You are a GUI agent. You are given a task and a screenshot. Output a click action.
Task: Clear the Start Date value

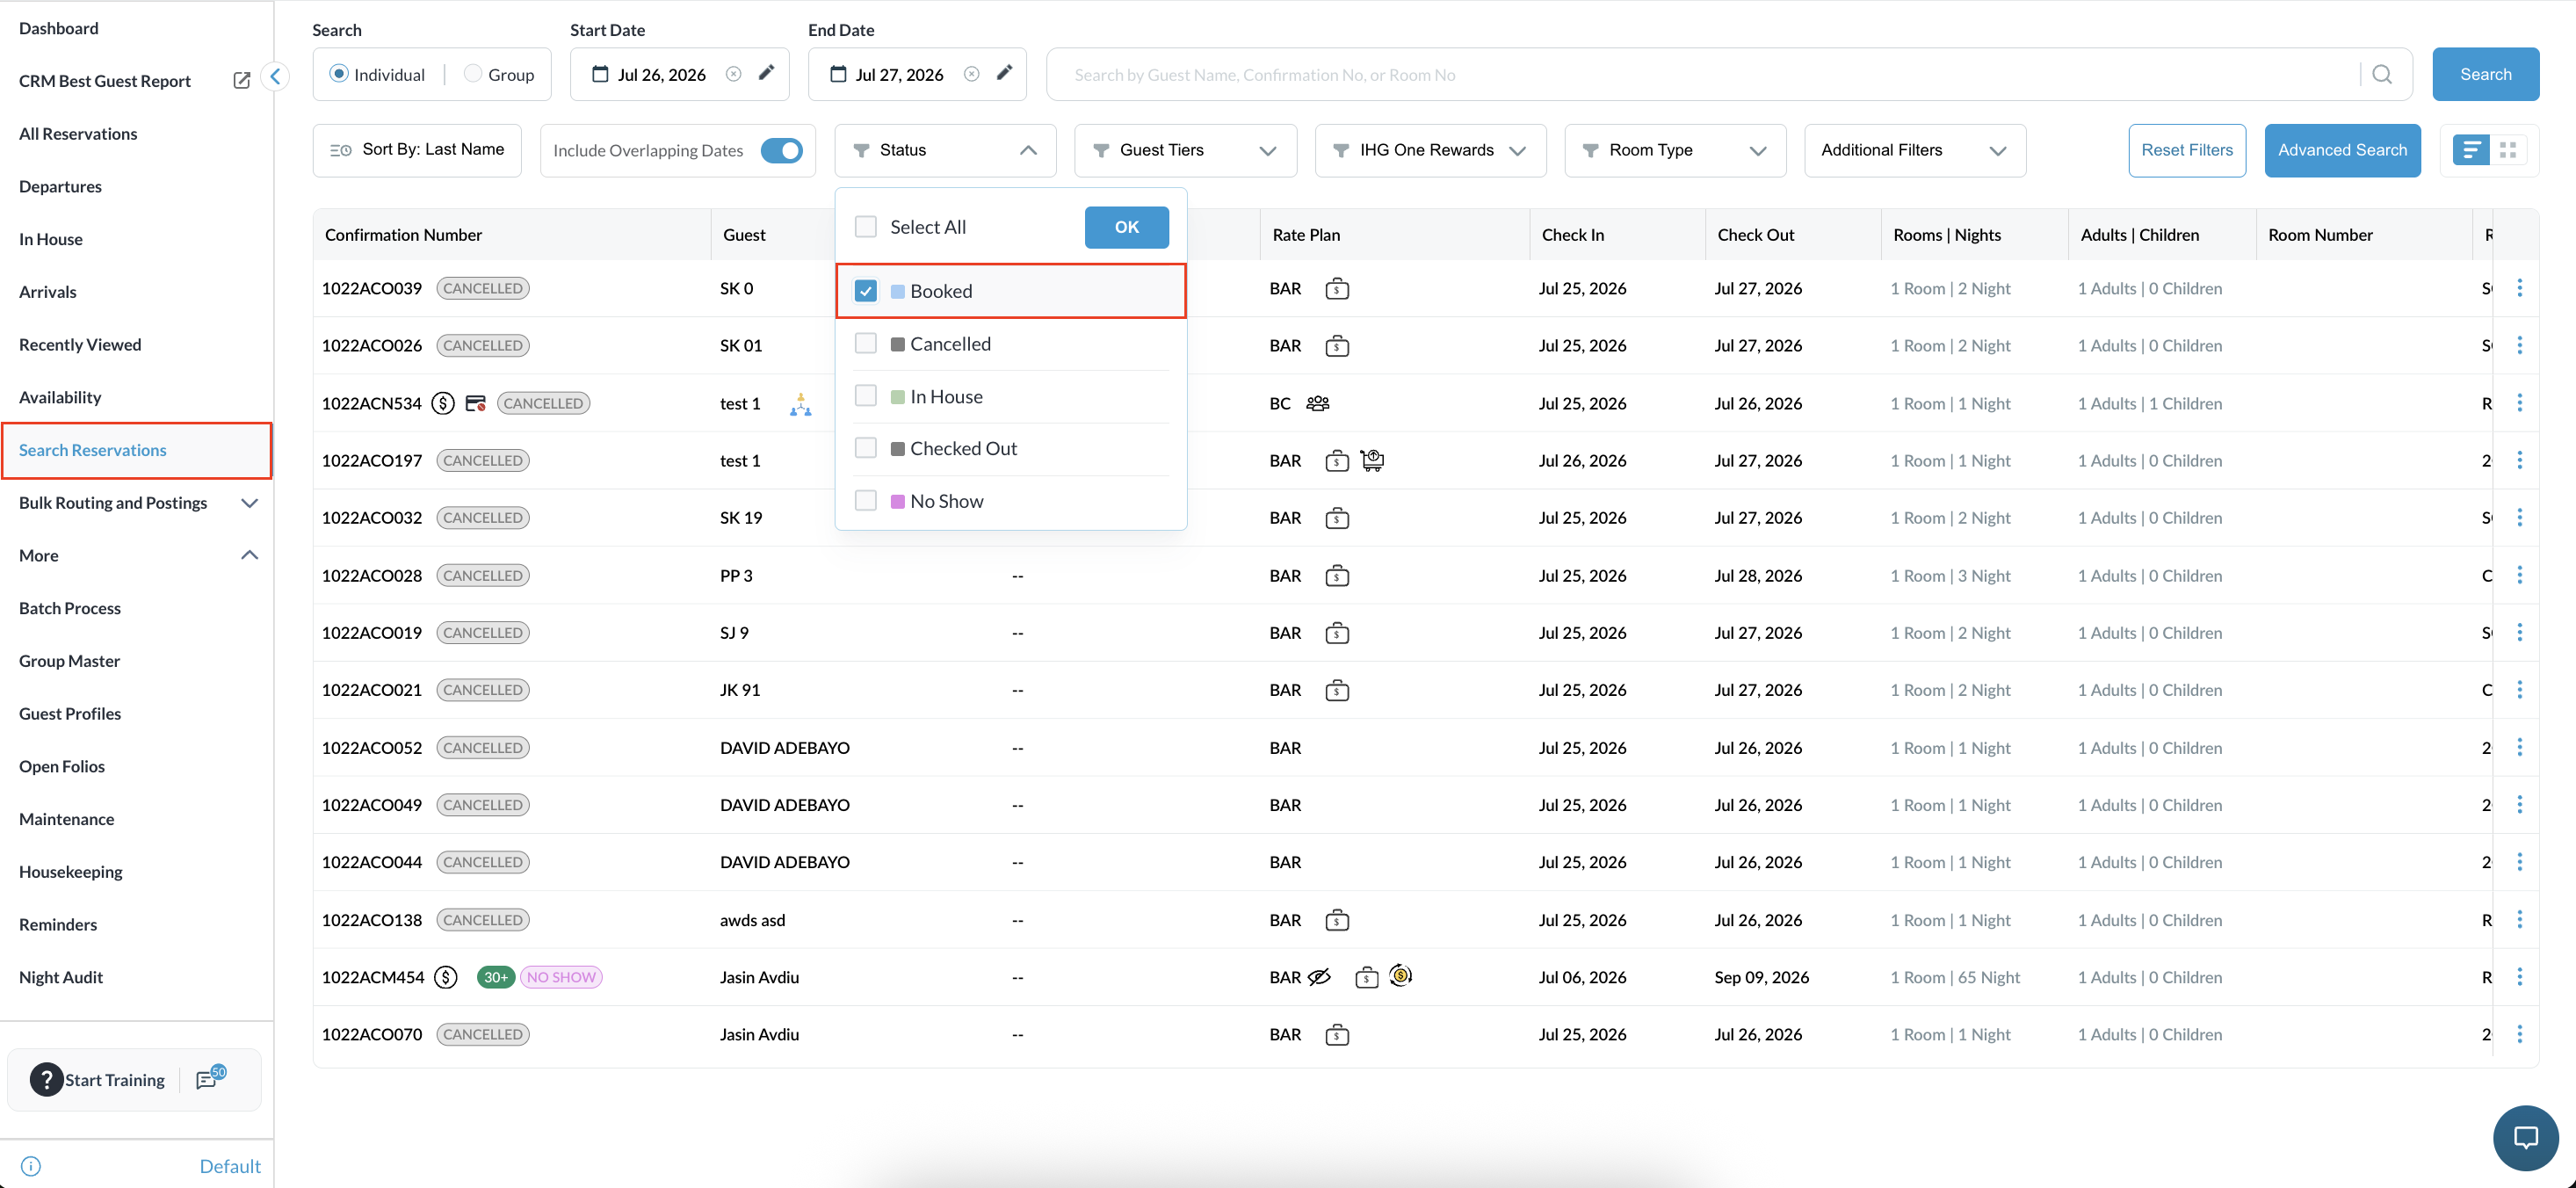click(733, 75)
